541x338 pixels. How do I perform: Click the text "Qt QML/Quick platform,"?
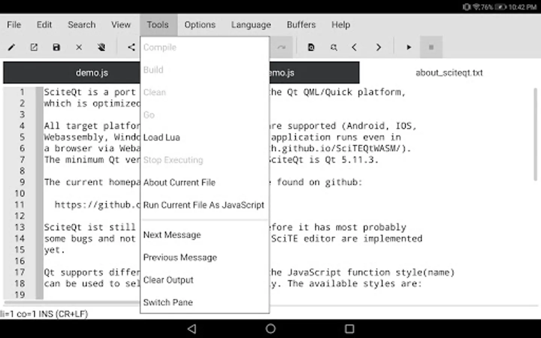point(346,92)
